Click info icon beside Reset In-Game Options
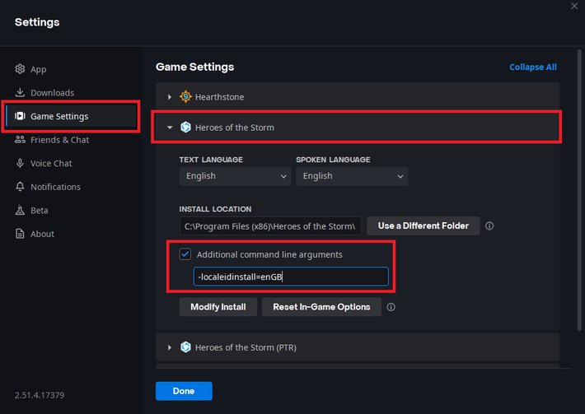 pos(391,307)
